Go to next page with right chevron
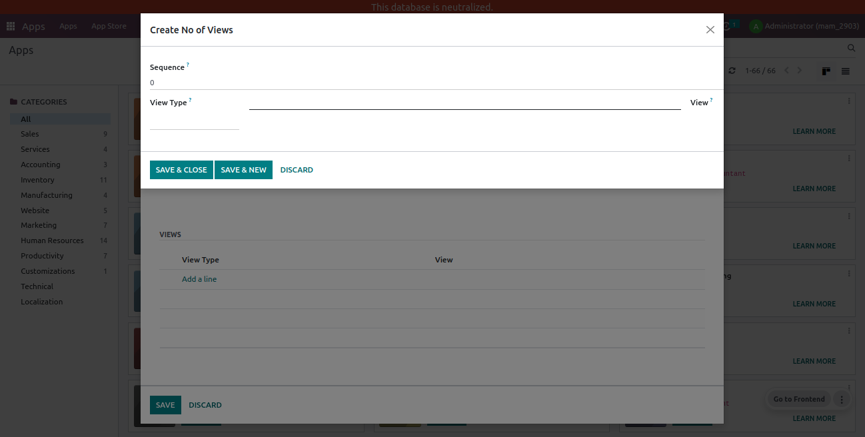Screen dimensions: 865x437 pyautogui.click(x=800, y=71)
